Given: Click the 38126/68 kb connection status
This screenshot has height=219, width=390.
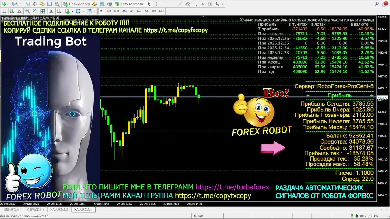Looking at the screenshot, I should point(368,216).
